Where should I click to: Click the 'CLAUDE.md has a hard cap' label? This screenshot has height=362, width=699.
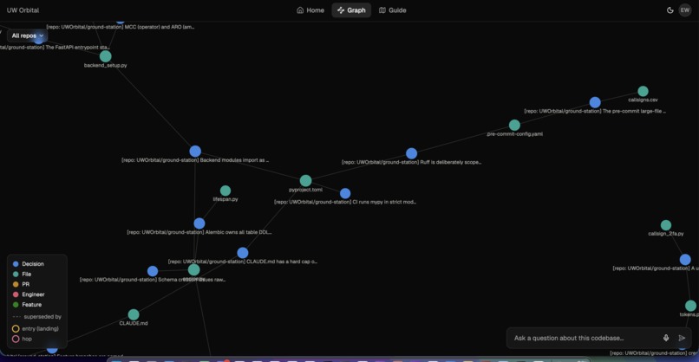[x=243, y=262]
